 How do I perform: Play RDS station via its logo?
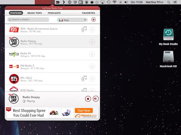pyautogui.click(x=14, y=30)
